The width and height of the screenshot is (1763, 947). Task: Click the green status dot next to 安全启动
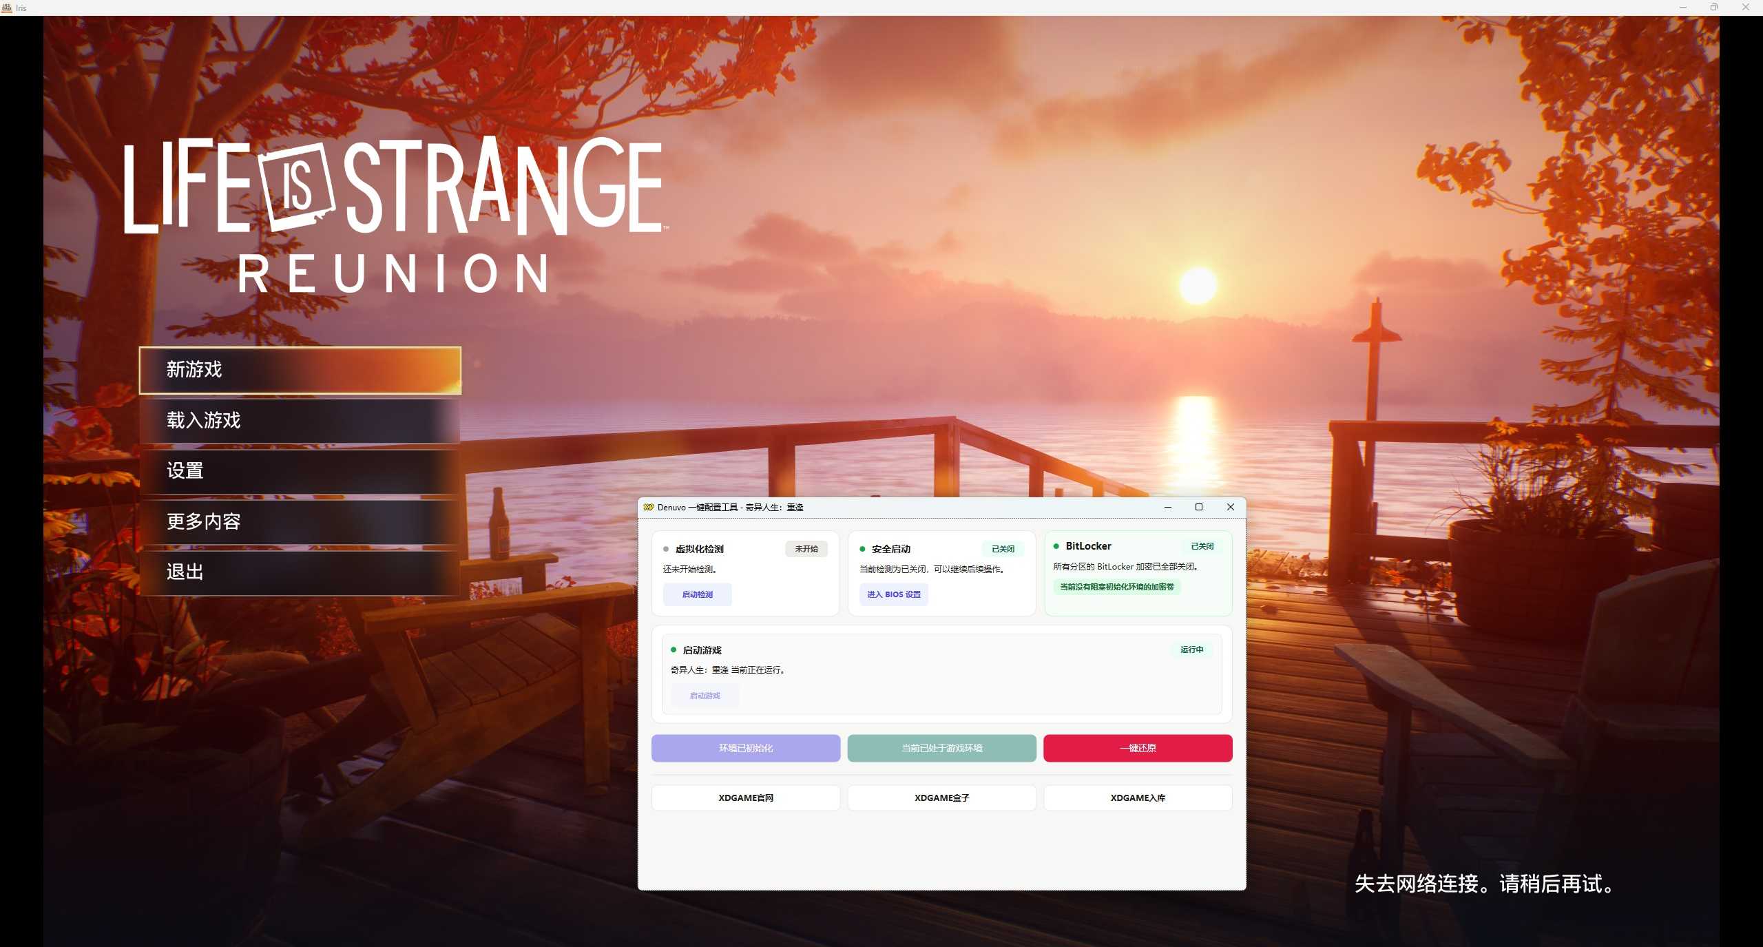[x=861, y=549]
